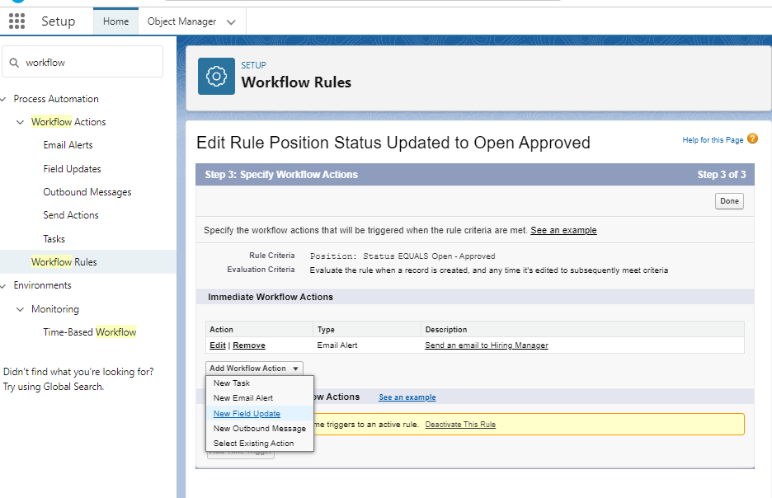This screenshot has height=498, width=772.
Task: Select Workflow Rules in the sidebar
Action: point(64,262)
